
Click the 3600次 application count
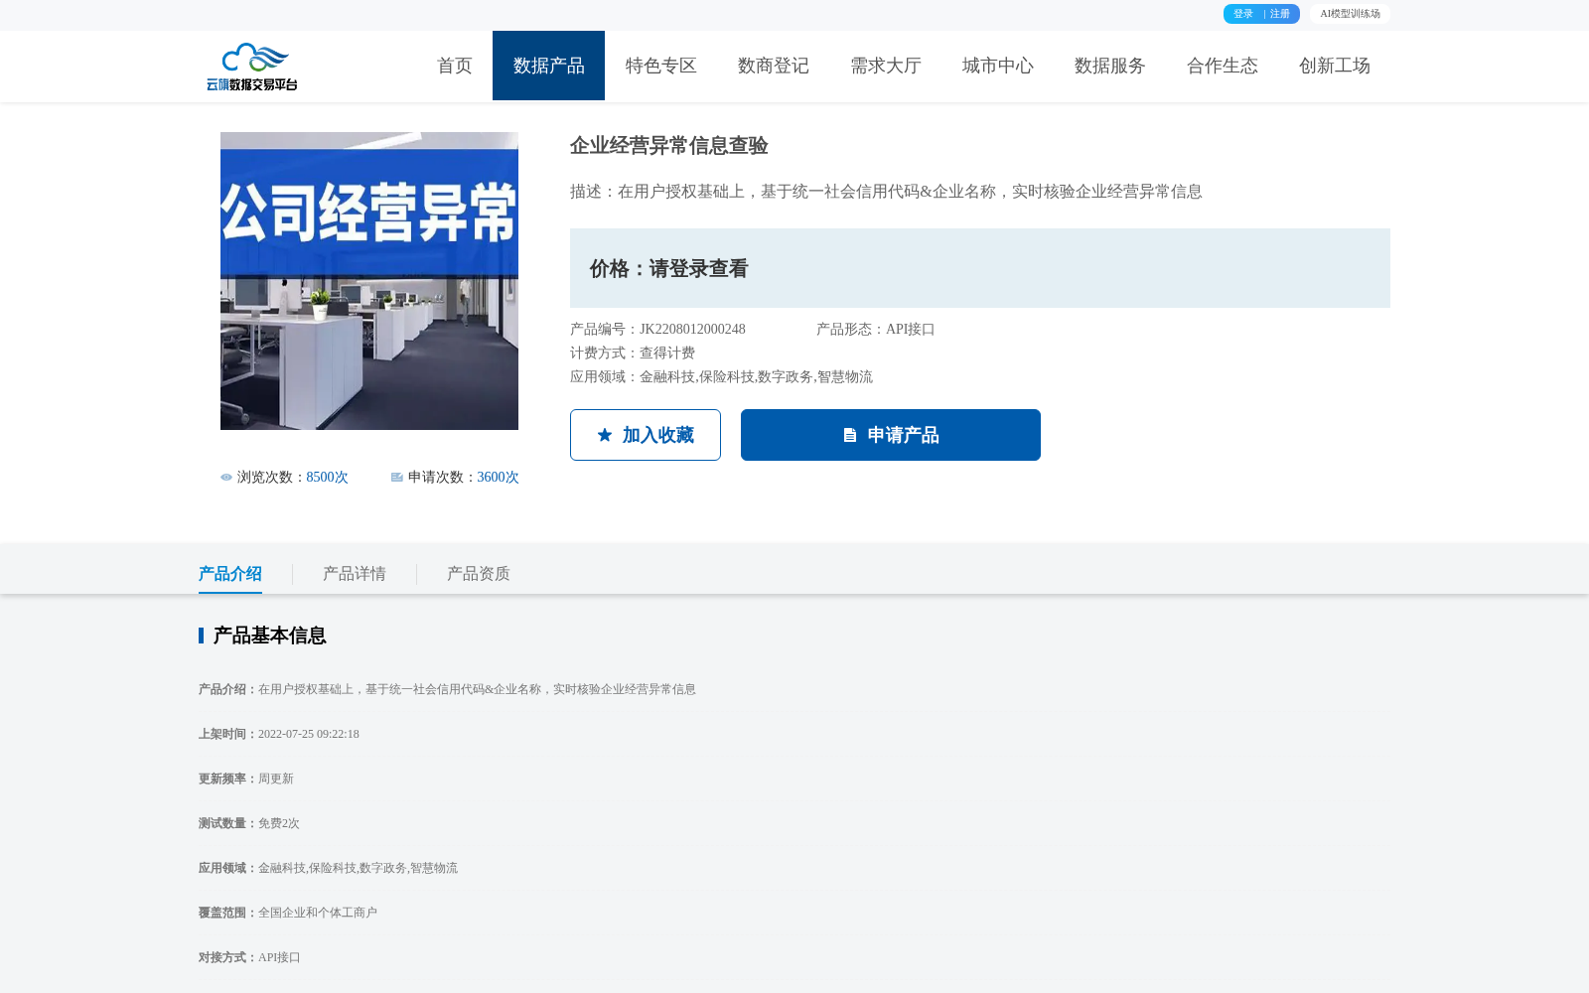[x=499, y=478]
